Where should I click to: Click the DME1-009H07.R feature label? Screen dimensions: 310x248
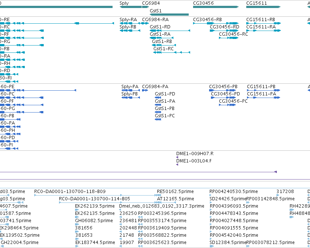[x=195, y=154]
